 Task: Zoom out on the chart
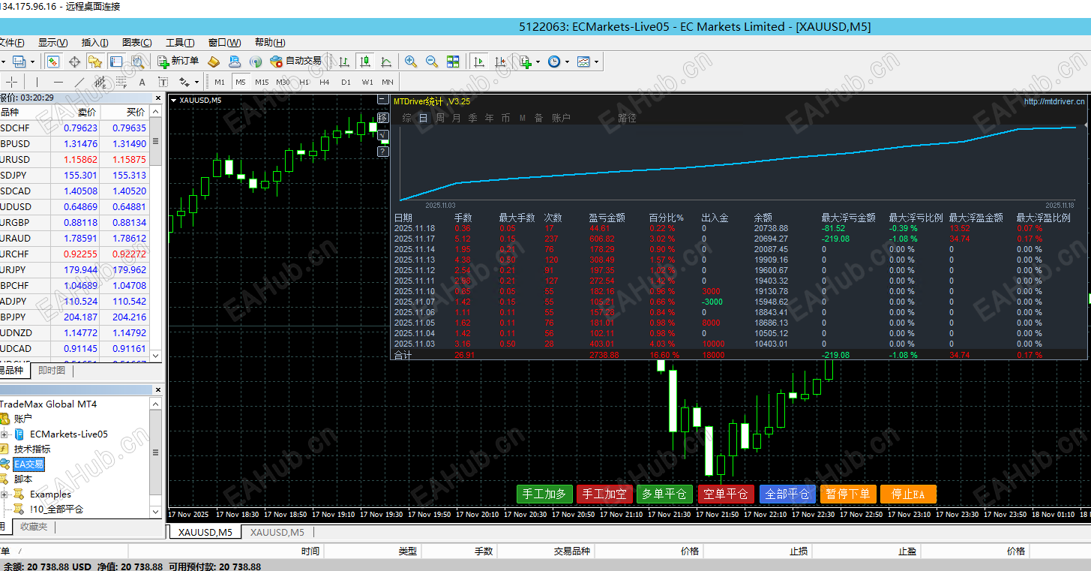click(x=432, y=62)
